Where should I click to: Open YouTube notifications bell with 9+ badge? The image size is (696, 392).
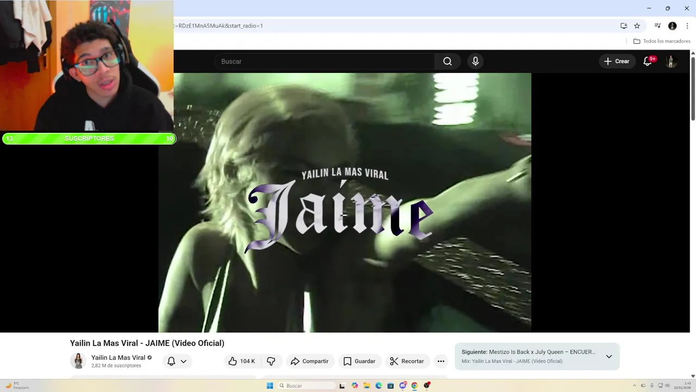pyautogui.click(x=648, y=62)
